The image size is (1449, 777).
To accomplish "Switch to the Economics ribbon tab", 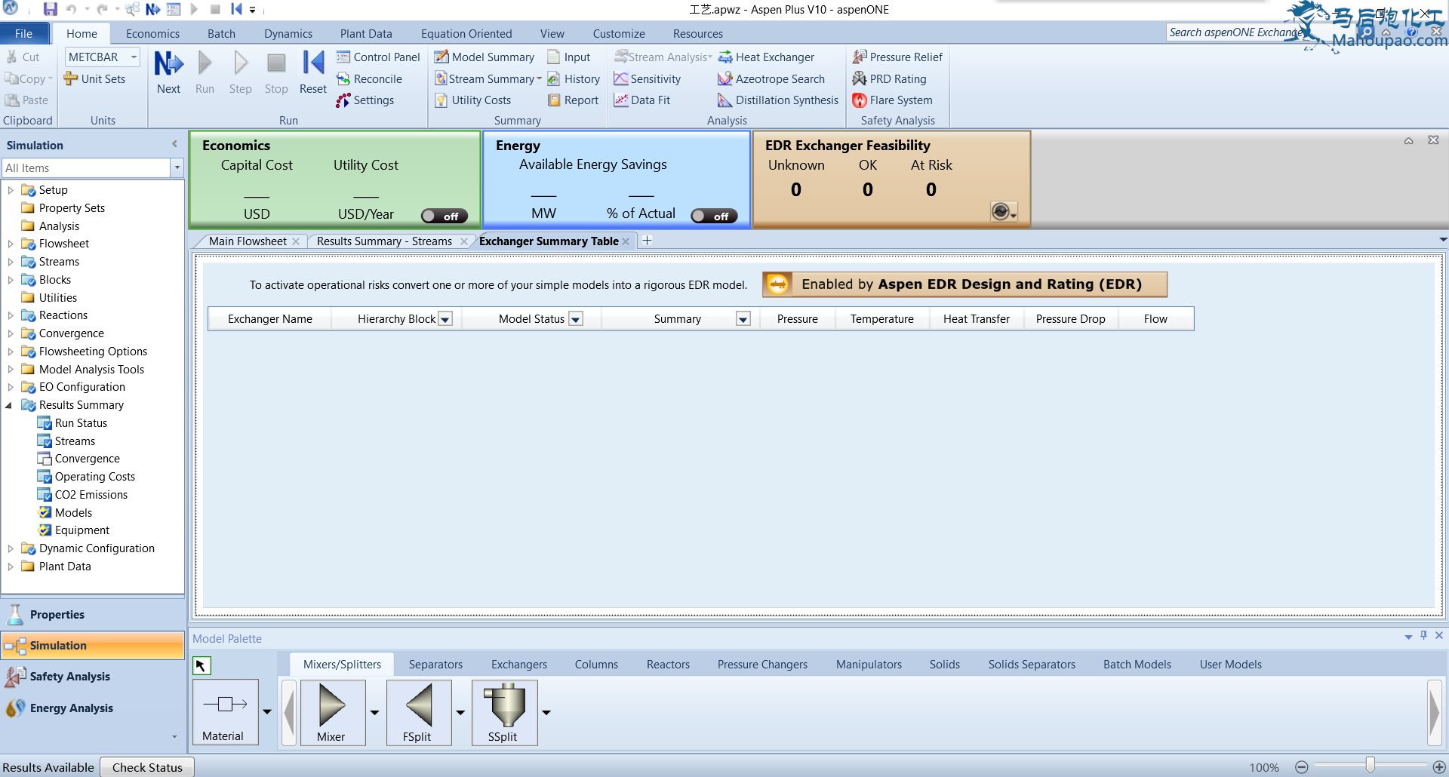I will [x=152, y=34].
